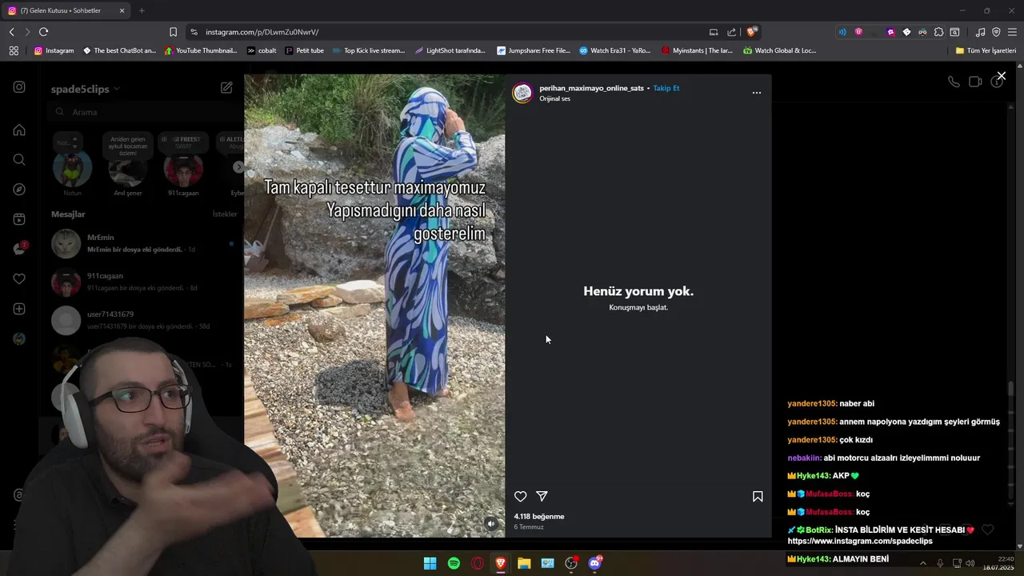The image size is (1024, 576).
Task: Open Instagram bookmark in bookmarks bar
Action: (x=54, y=50)
